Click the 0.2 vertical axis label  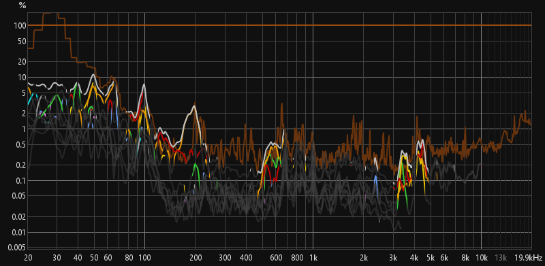click(22, 165)
